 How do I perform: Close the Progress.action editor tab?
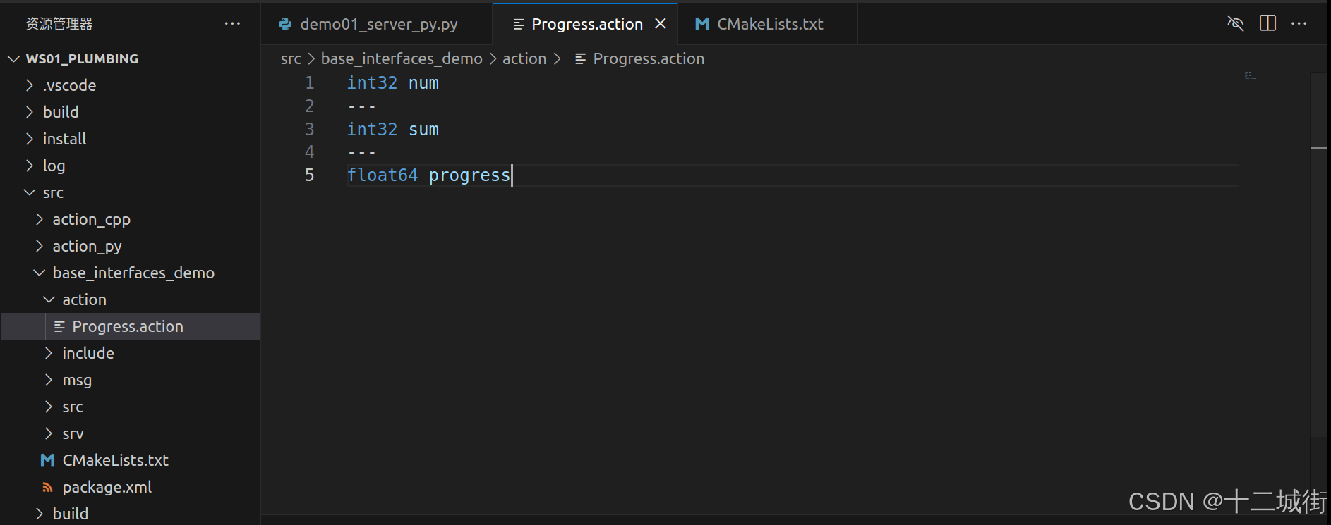tap(661, 23)
